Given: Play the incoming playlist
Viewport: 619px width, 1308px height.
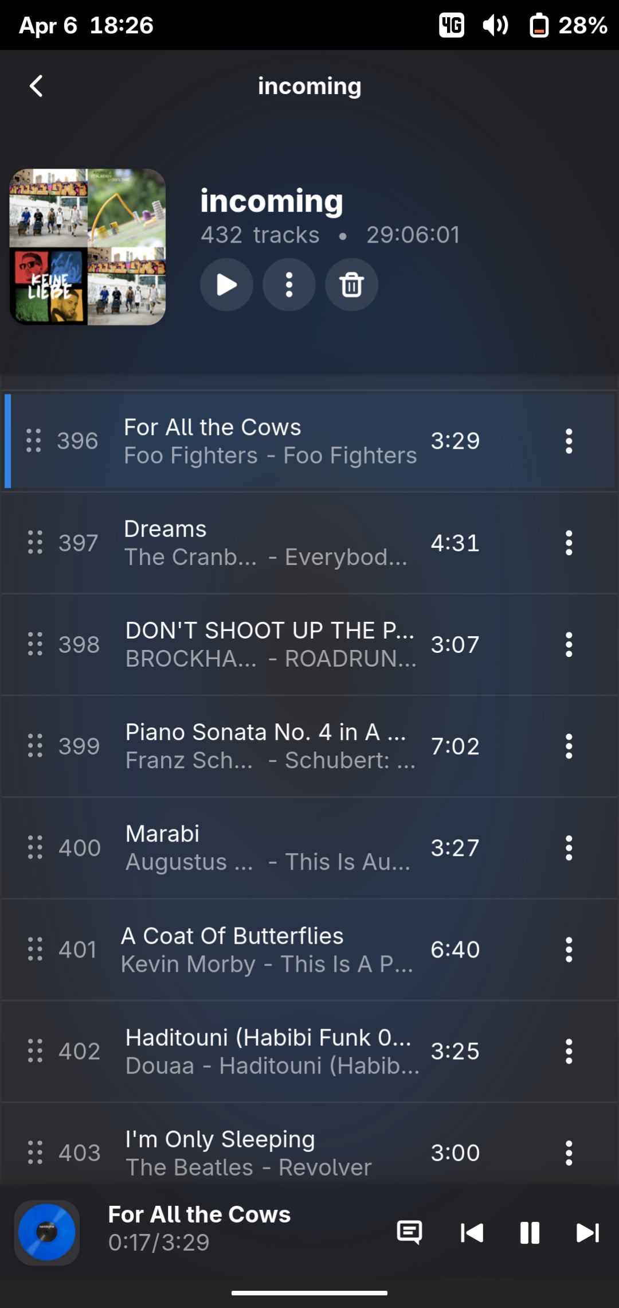Looking at the screenshot, I should pos(226,285).
